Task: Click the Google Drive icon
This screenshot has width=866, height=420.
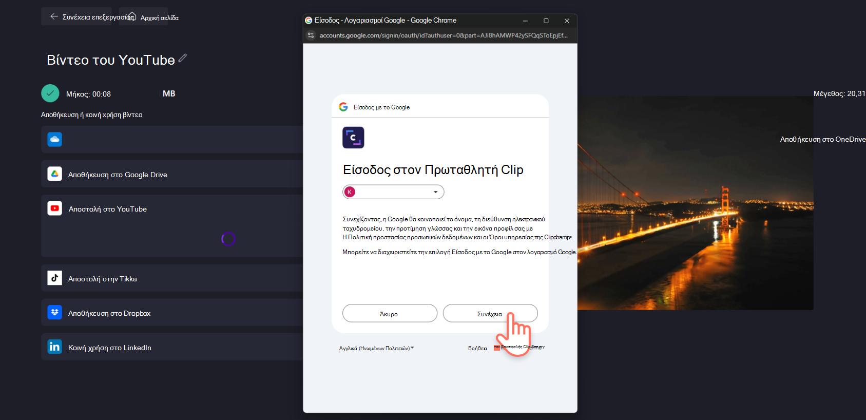Action: point(55,174)
